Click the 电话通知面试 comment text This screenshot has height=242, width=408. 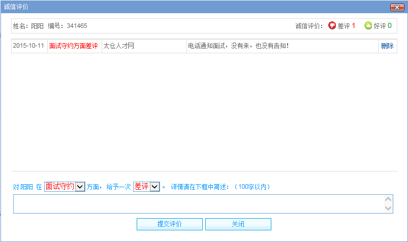[238, 46]
